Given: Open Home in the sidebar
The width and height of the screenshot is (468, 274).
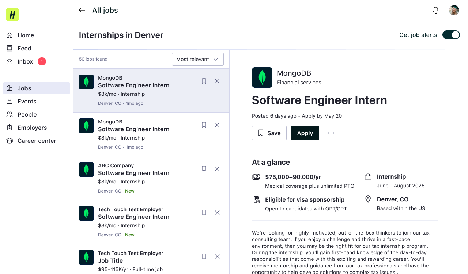Looking at the screenshot, I should coord(37,35).
